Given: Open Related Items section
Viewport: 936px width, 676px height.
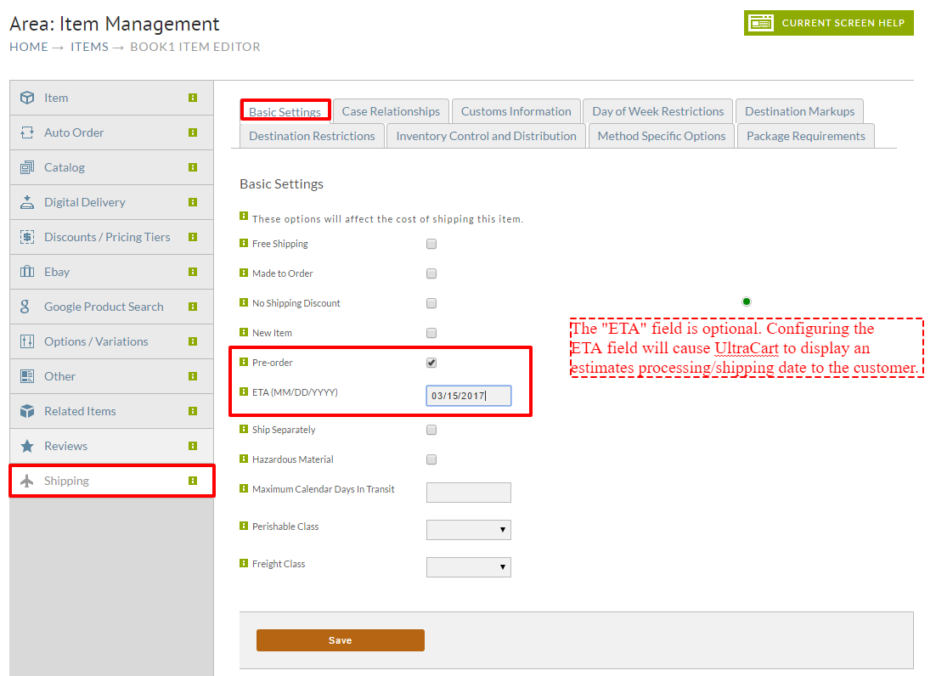Looking at the screenshot, I should coord(111,411).
